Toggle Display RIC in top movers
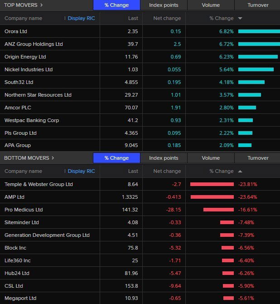 pos(81,19)
